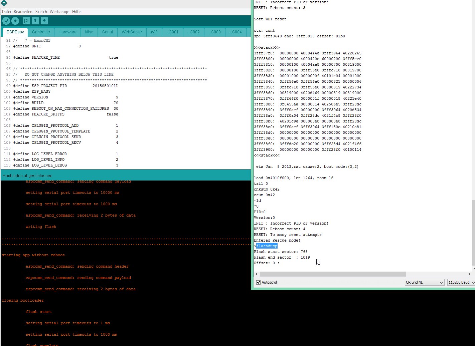Click 'Soft WDT reset' serial output line
This screenshot has width=475, height=346.
[x=270, y=19]
